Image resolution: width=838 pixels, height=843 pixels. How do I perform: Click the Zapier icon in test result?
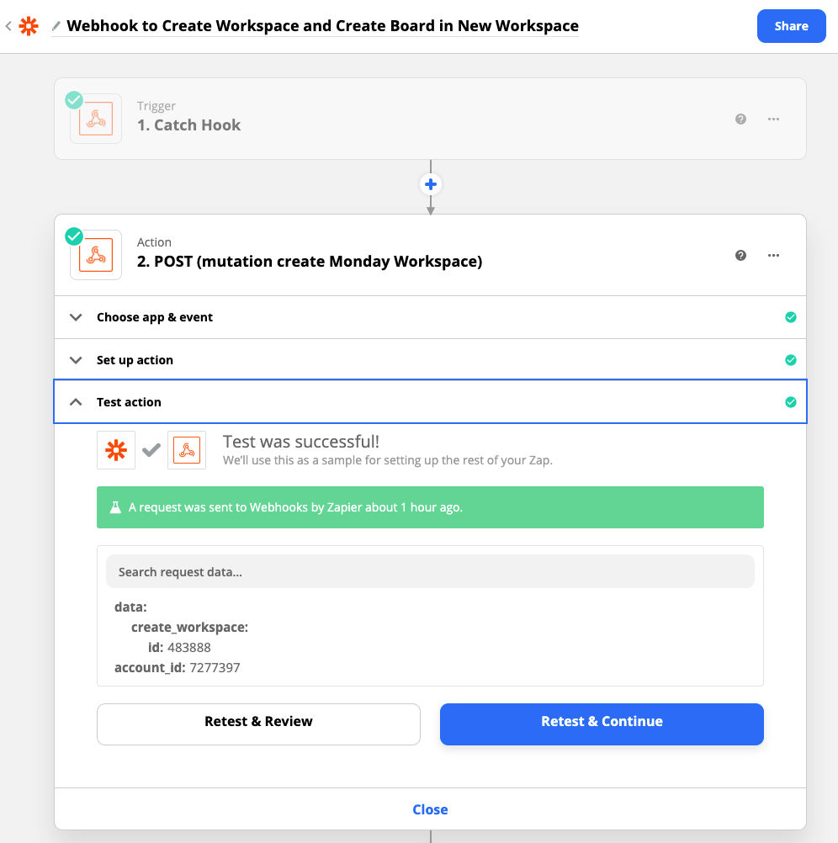tap(116, 450)
